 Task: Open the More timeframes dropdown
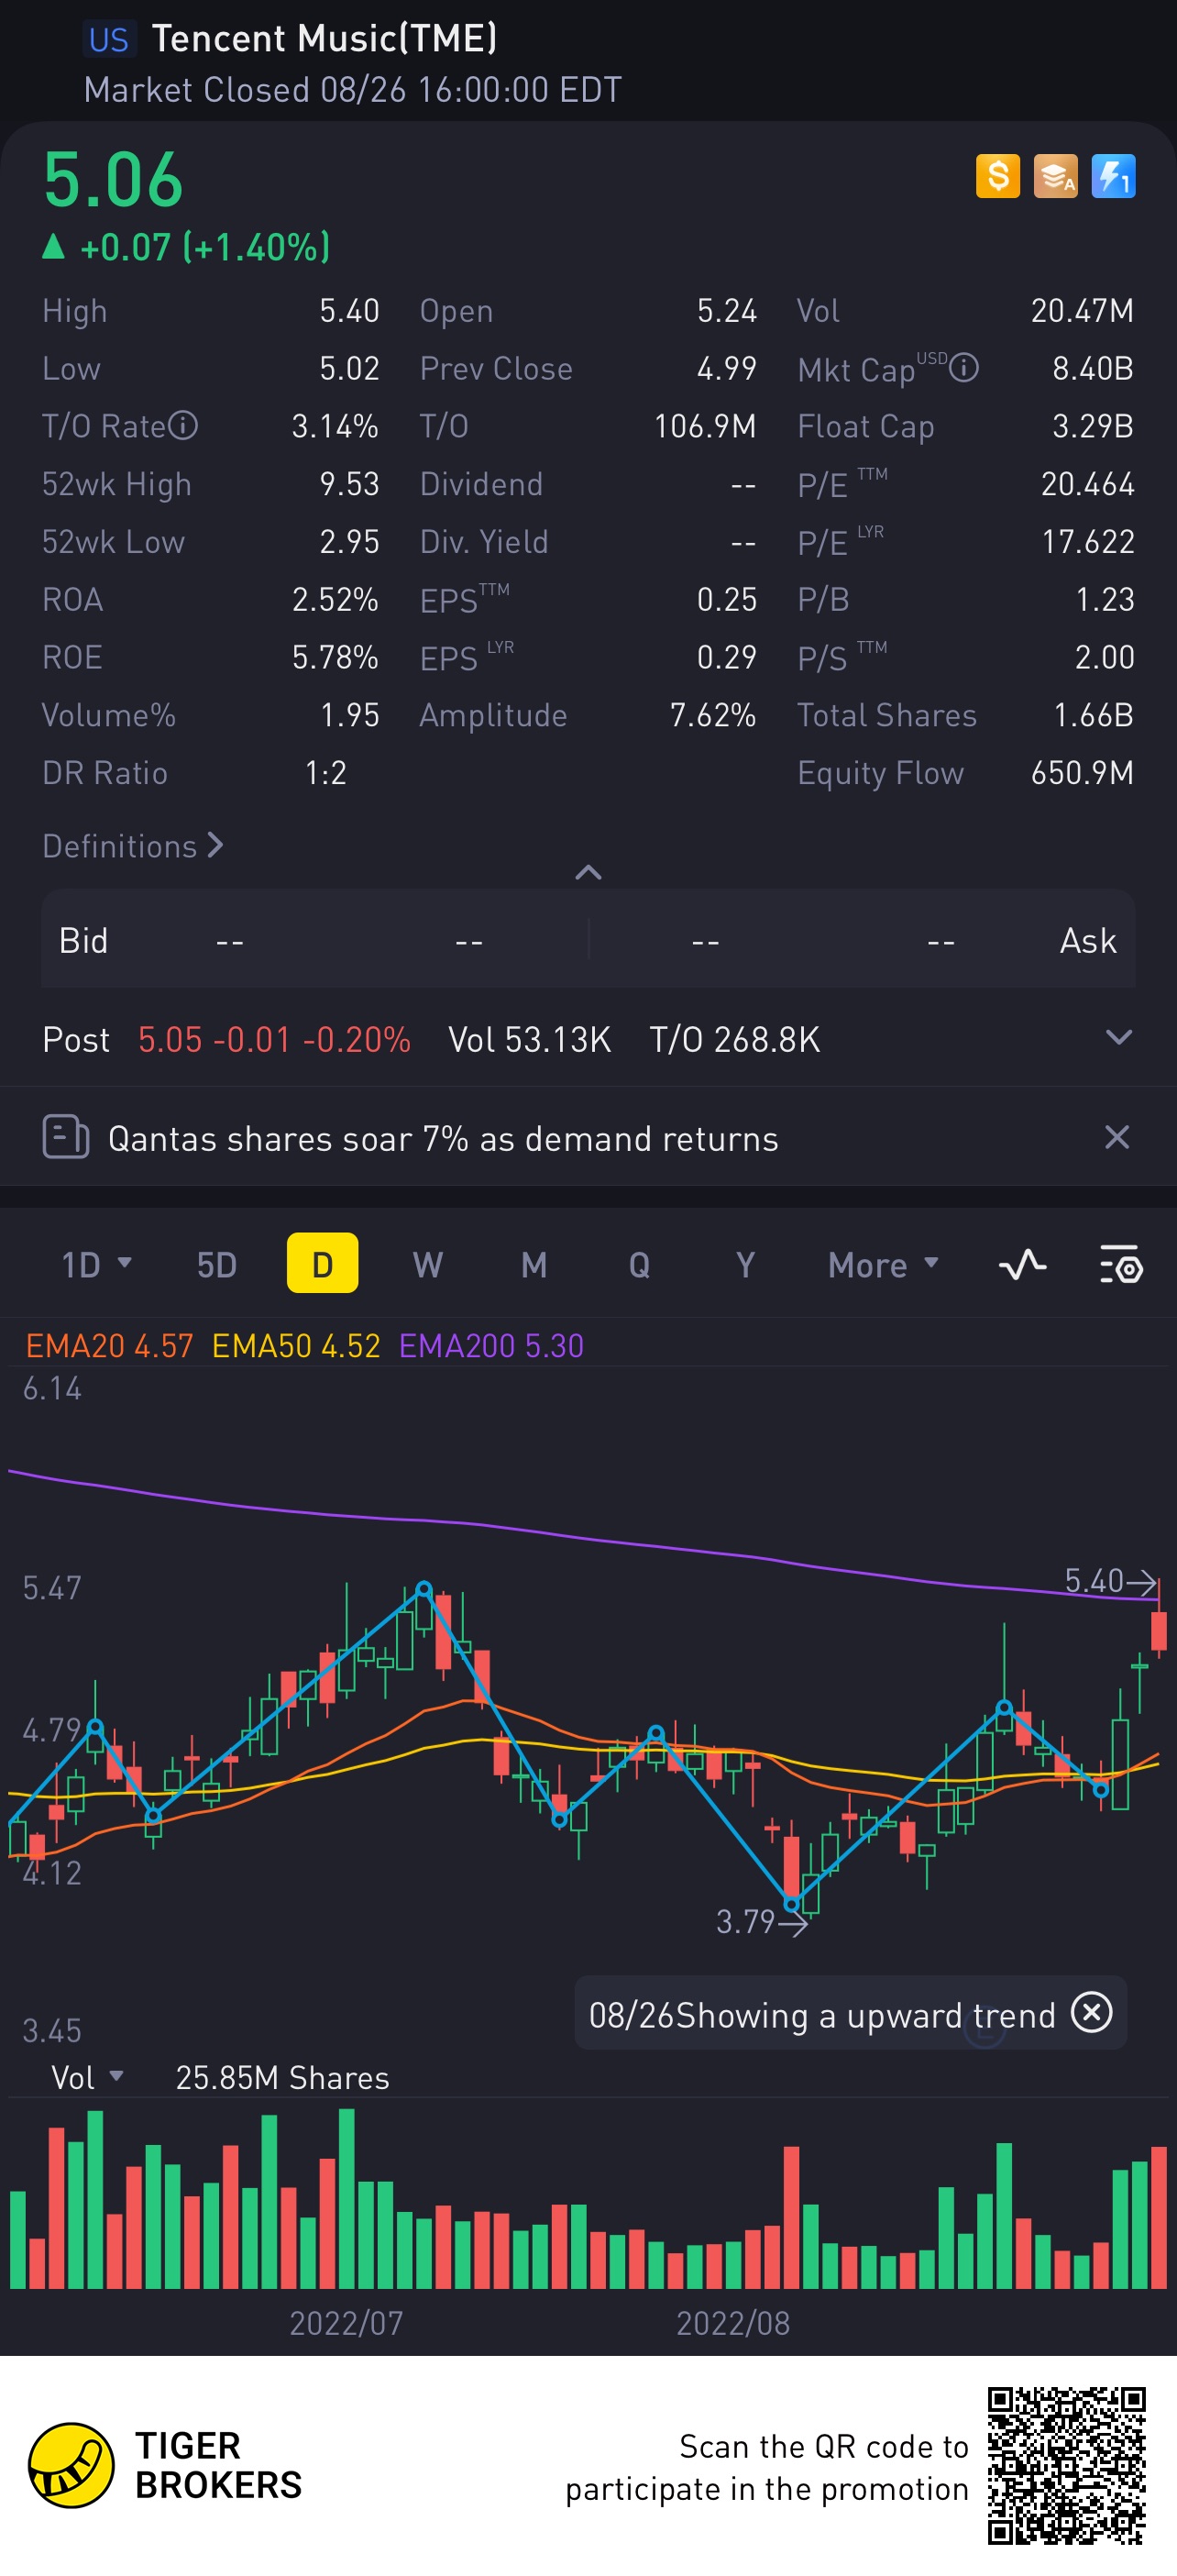[x=883, y=1265]
